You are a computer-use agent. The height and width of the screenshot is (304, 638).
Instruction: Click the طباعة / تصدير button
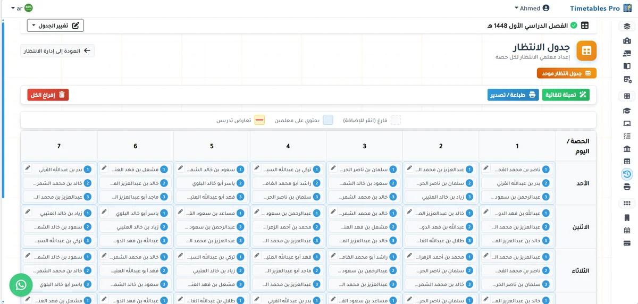click(513, 95)
